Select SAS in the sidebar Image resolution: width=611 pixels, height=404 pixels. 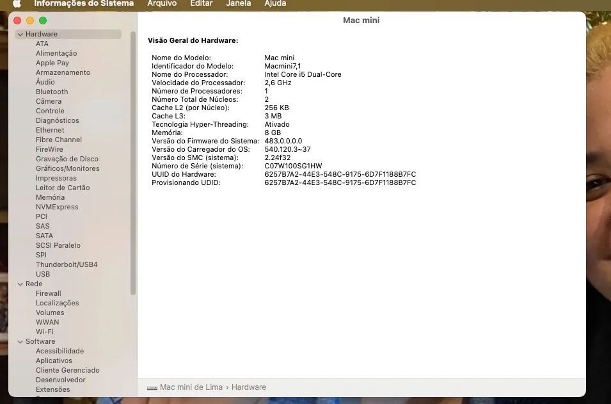(42, 226)
